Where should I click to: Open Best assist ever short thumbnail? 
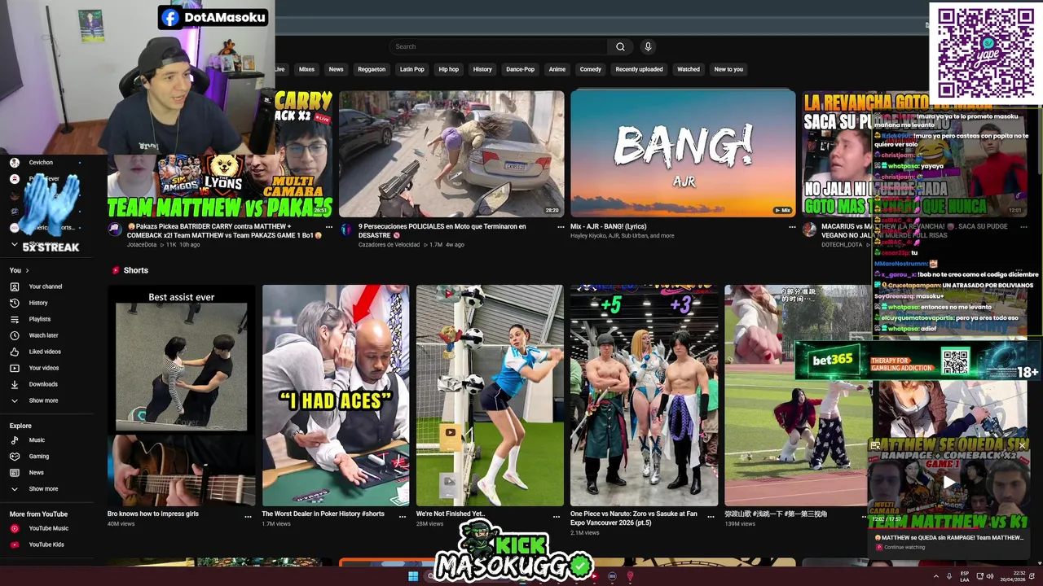[x=181, y=396]
